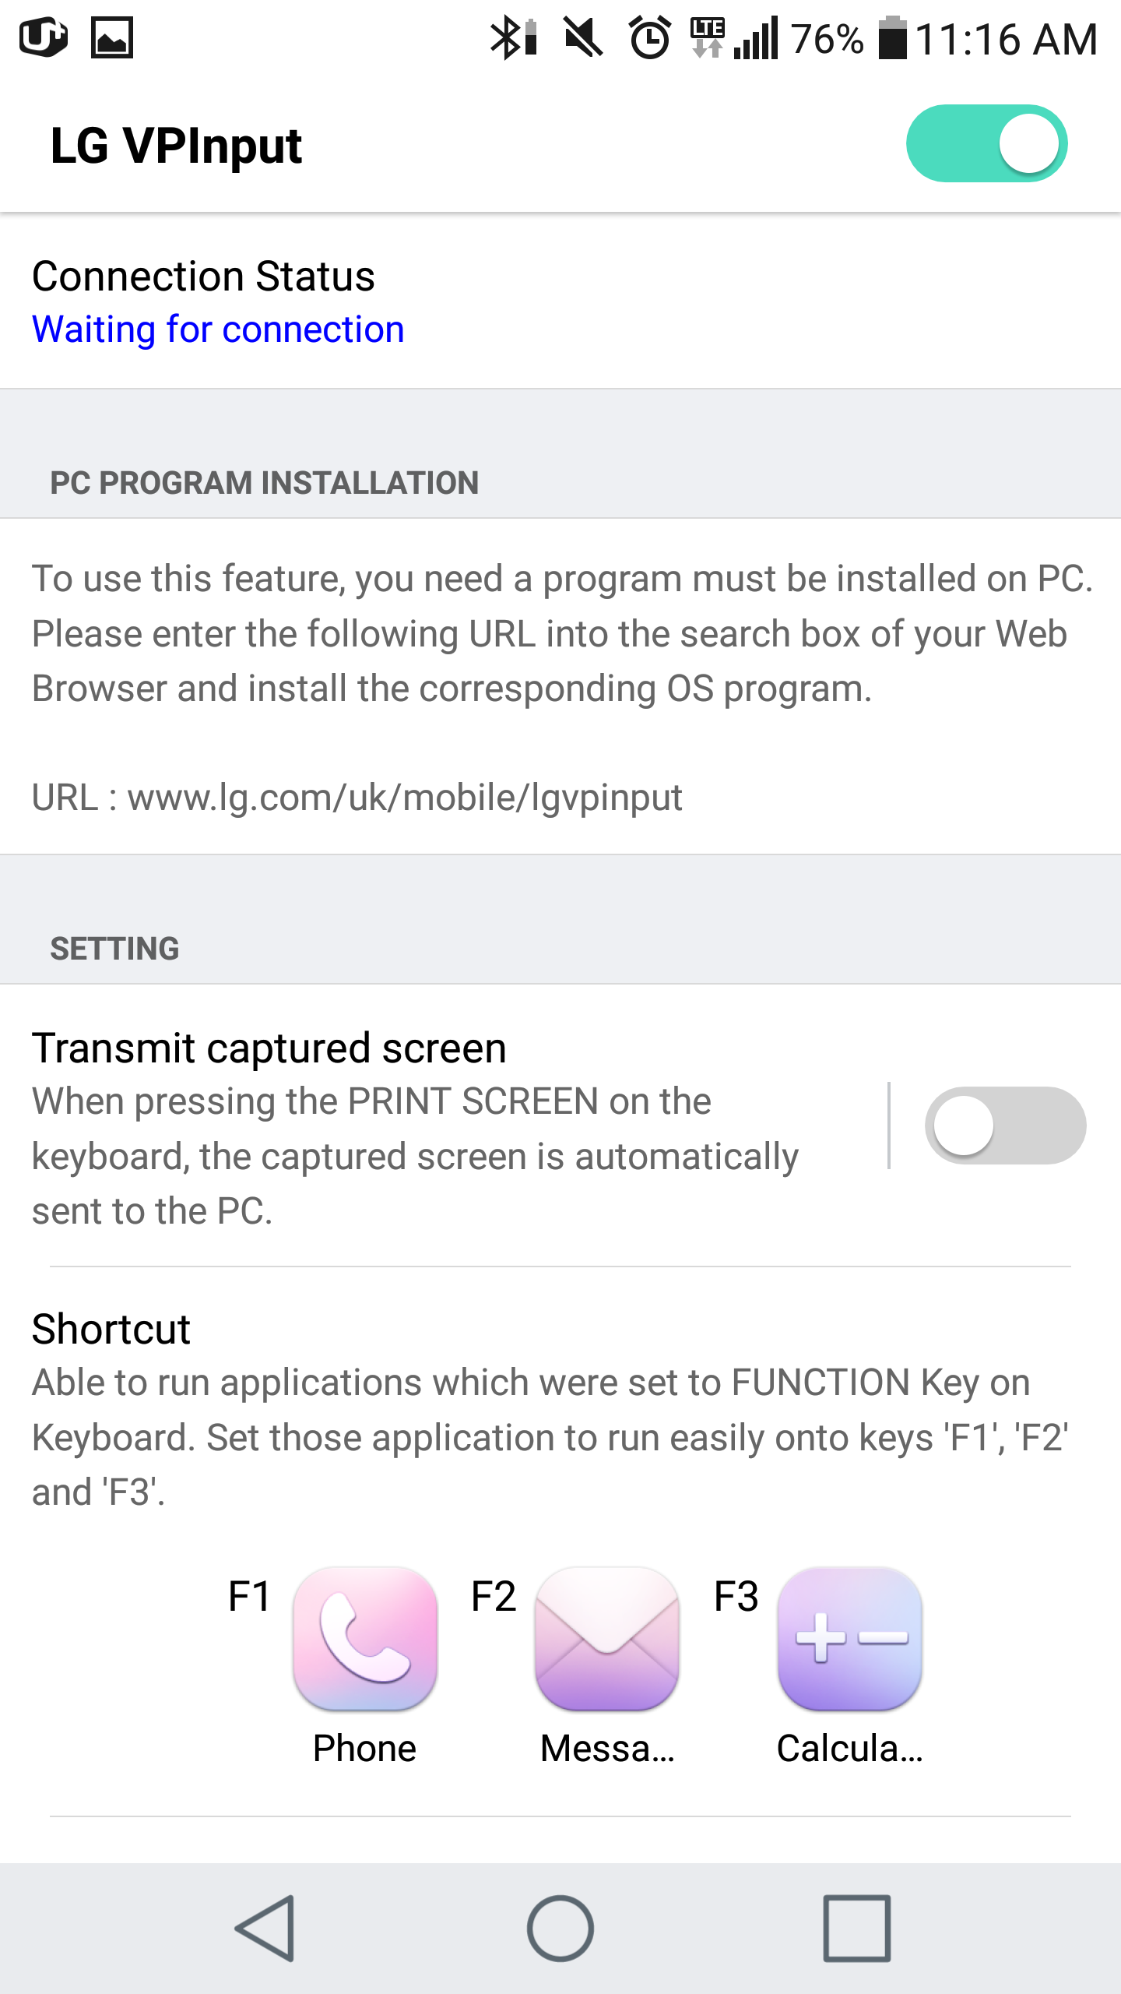This screenshot has width=1121, height=1994.
Task: Open Recent apps square button
Action: [856, 1928]
